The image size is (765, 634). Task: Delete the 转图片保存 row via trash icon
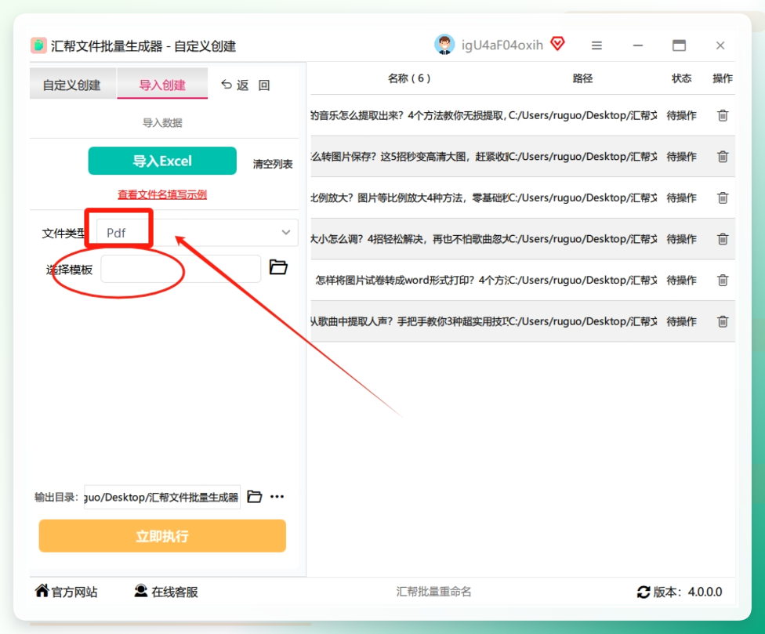(723, 157)
